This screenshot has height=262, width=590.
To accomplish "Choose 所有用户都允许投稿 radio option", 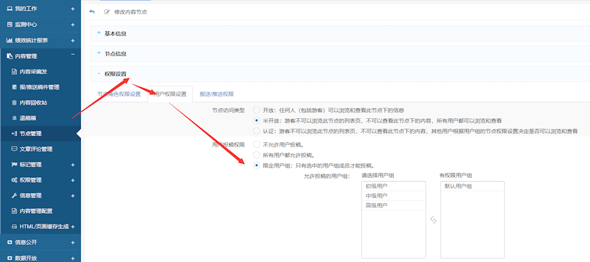I will 257,155.
